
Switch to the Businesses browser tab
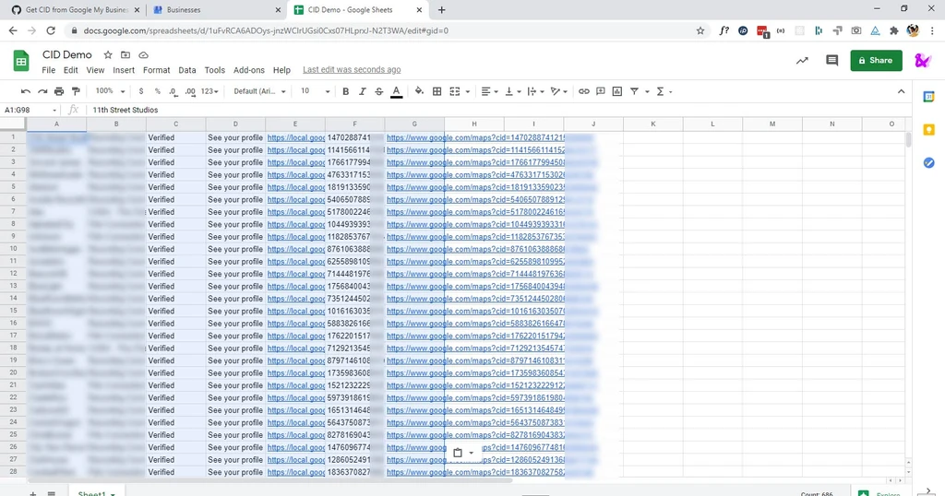click(x=216, y=9)
